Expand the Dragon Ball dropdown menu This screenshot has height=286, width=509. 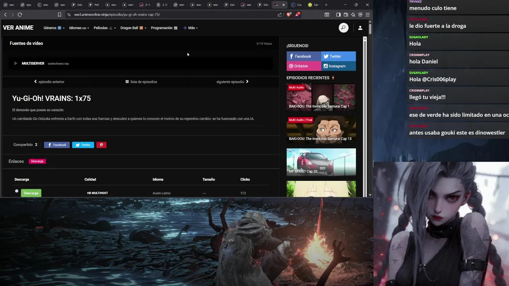[133, 28]
